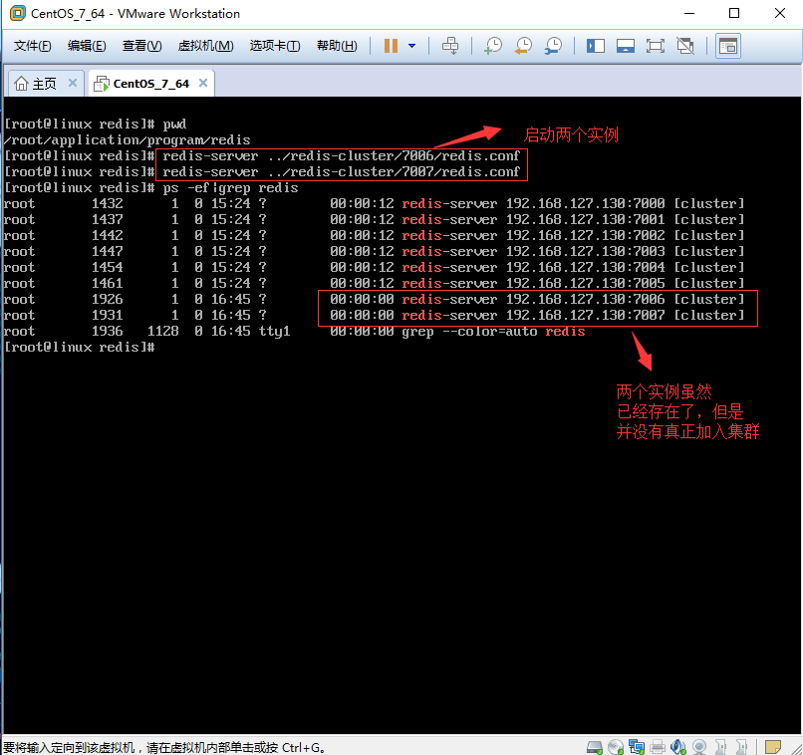Click the CD/DVD drive status icon
The width and height of the screenshot is (803, 755).
click(616, 747)
